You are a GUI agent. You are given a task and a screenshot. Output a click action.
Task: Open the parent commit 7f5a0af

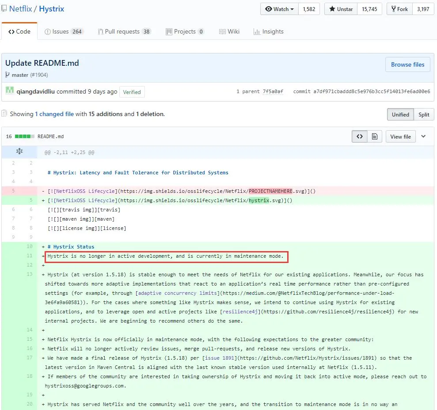[x=273, y=91]
